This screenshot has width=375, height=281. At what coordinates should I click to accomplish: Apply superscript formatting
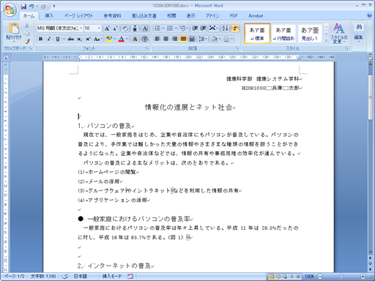point(88,39)
